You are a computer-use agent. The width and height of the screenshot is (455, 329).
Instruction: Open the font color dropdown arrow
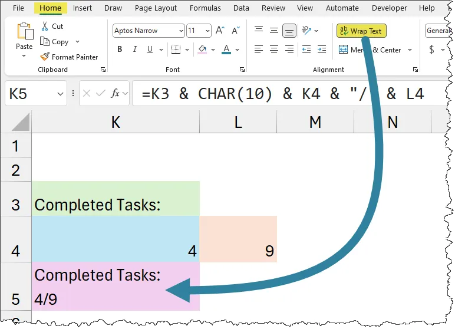click(237, 50)
